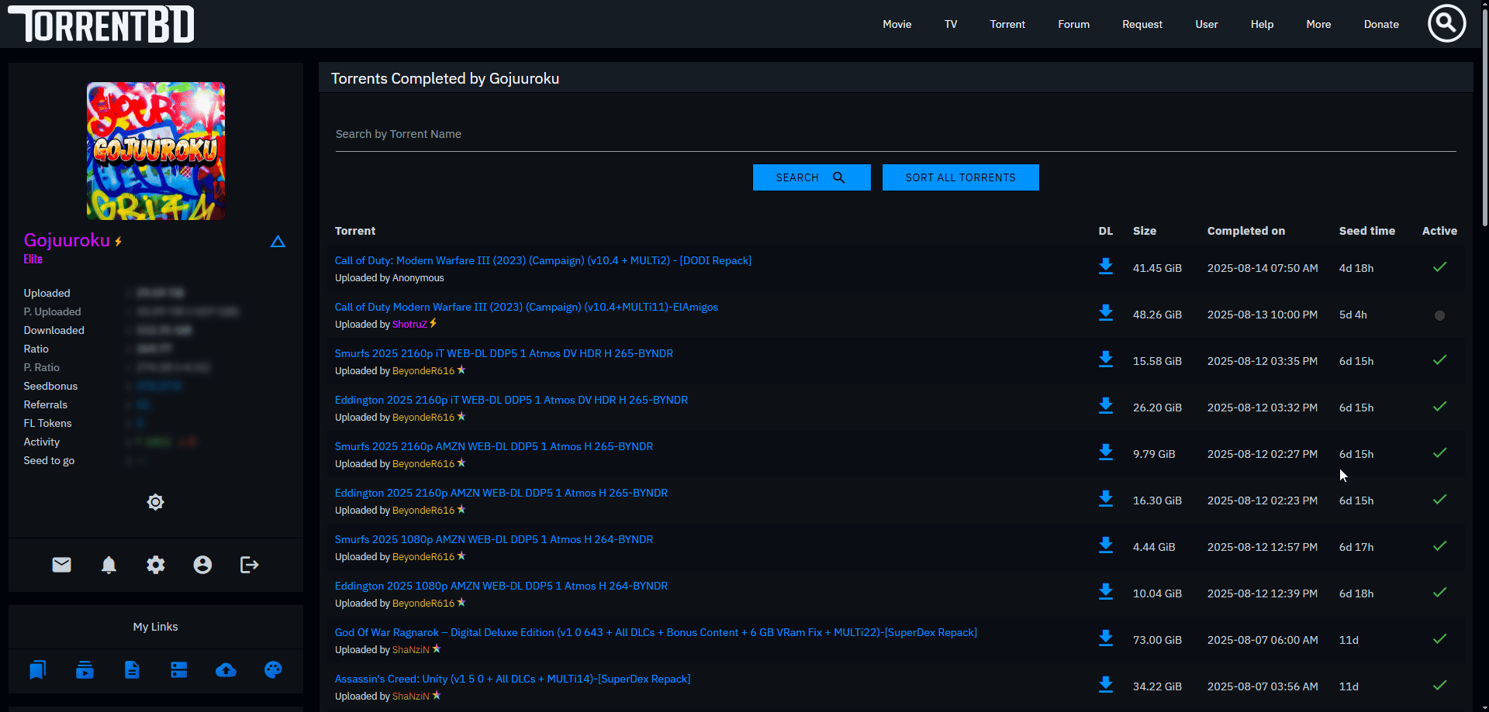
Task: Open the More menu in navigation
Action: (x=1318, y=24)
